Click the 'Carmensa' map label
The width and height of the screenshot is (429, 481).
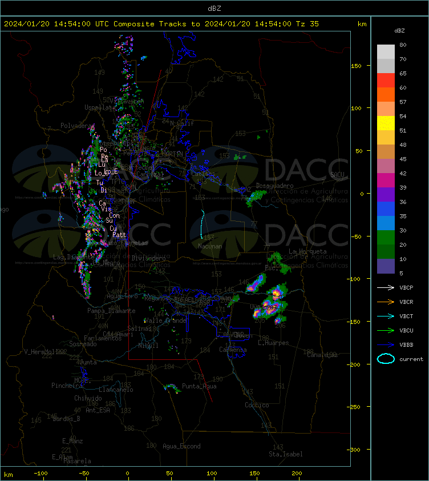click(x=233, y=350)
